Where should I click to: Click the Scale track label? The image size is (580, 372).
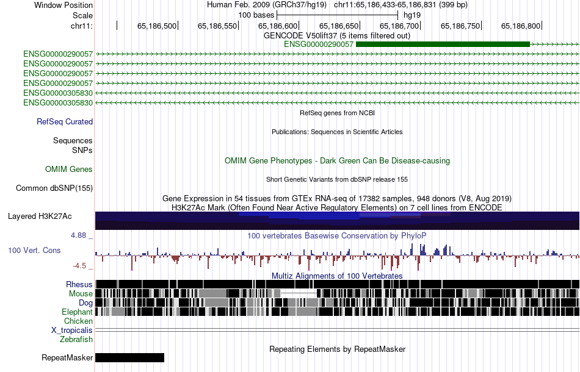pyautogui.click(x=82, y=15)
